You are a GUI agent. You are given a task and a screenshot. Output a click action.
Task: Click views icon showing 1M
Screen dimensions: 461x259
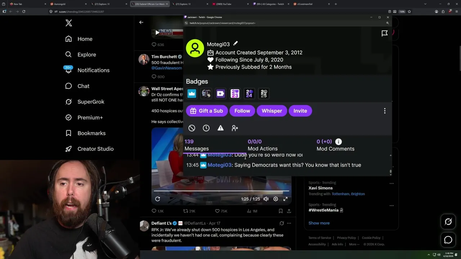coord(249,211)
